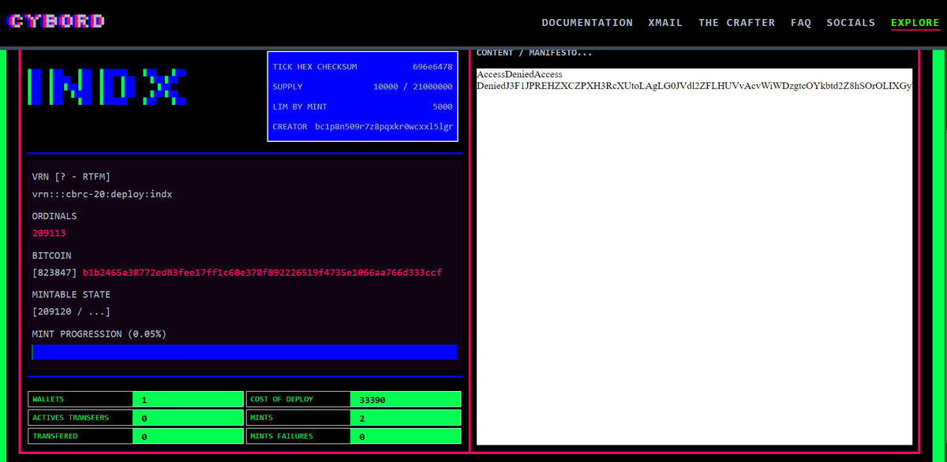This screenshot has height=462, width=947.
Task: Click the MINT PROGRESSION (0.05%) label
Action: point(99,334)
